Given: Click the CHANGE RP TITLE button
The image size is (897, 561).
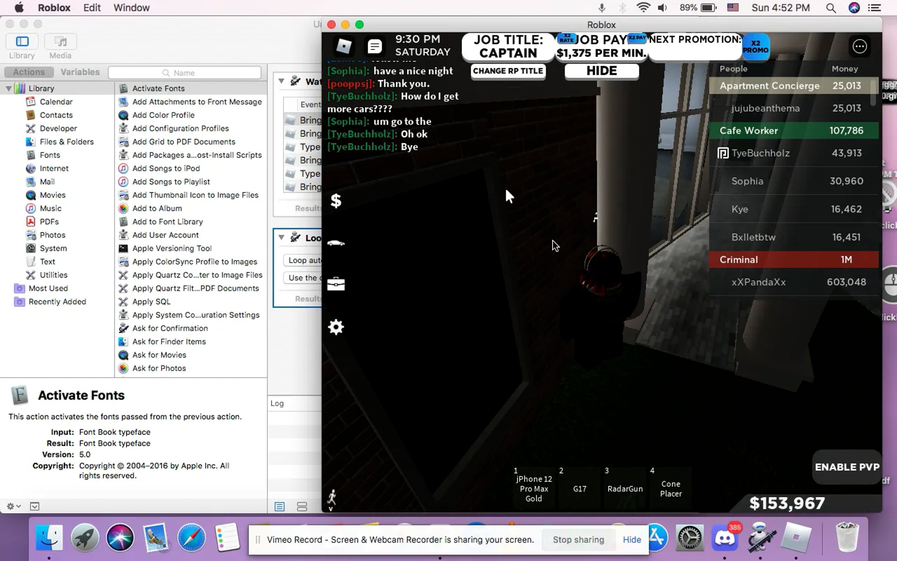Looking at the screenshot, I should coord(508,71).
